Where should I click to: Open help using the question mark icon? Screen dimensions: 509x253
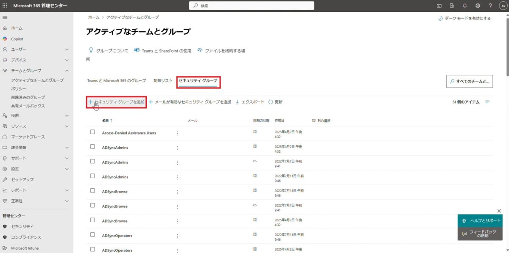pyautogui.click(x=491, y=5)
